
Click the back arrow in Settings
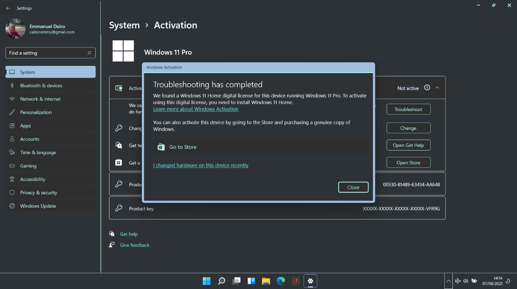coord(8,8)
